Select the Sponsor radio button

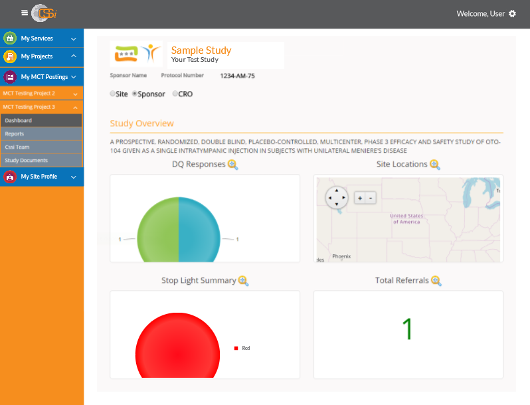pos(135,94)
